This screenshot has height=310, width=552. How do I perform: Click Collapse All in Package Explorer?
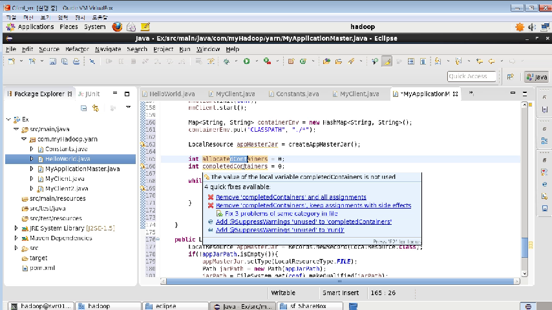(83, 108)
